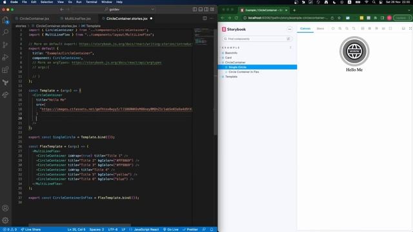Open the Storybook background changer icon

click(x=363, y=28)
